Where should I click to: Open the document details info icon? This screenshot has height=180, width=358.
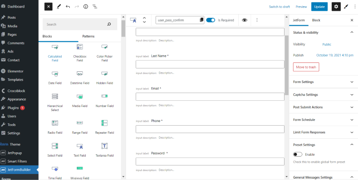[x=86, y=7]
